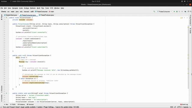Click the Run with Coverage icon
Screen dimensions: 192x108
pyautogui.click(x=179, y=11)
